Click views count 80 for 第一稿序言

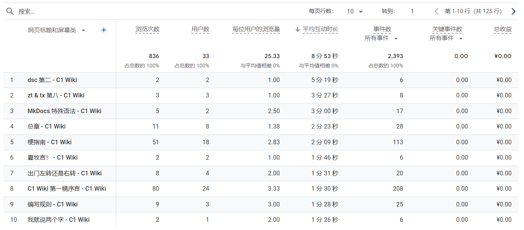pyautogui.click(x=156, y=188)
